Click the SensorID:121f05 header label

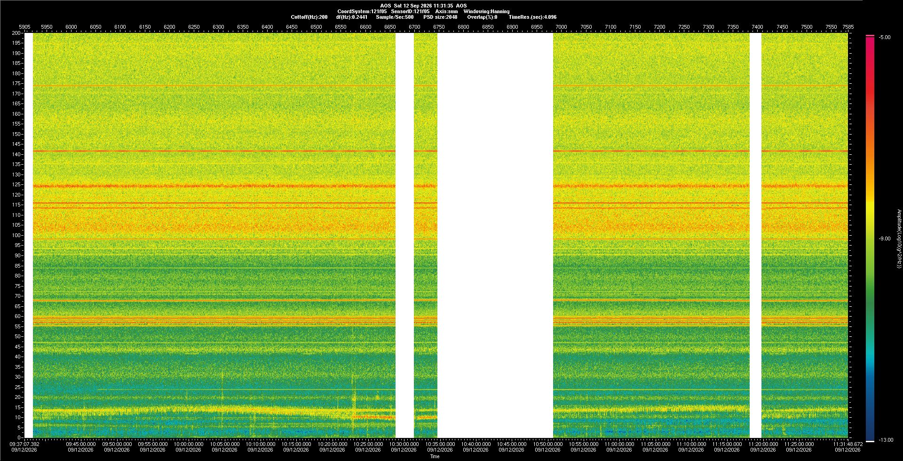(410, 11)
